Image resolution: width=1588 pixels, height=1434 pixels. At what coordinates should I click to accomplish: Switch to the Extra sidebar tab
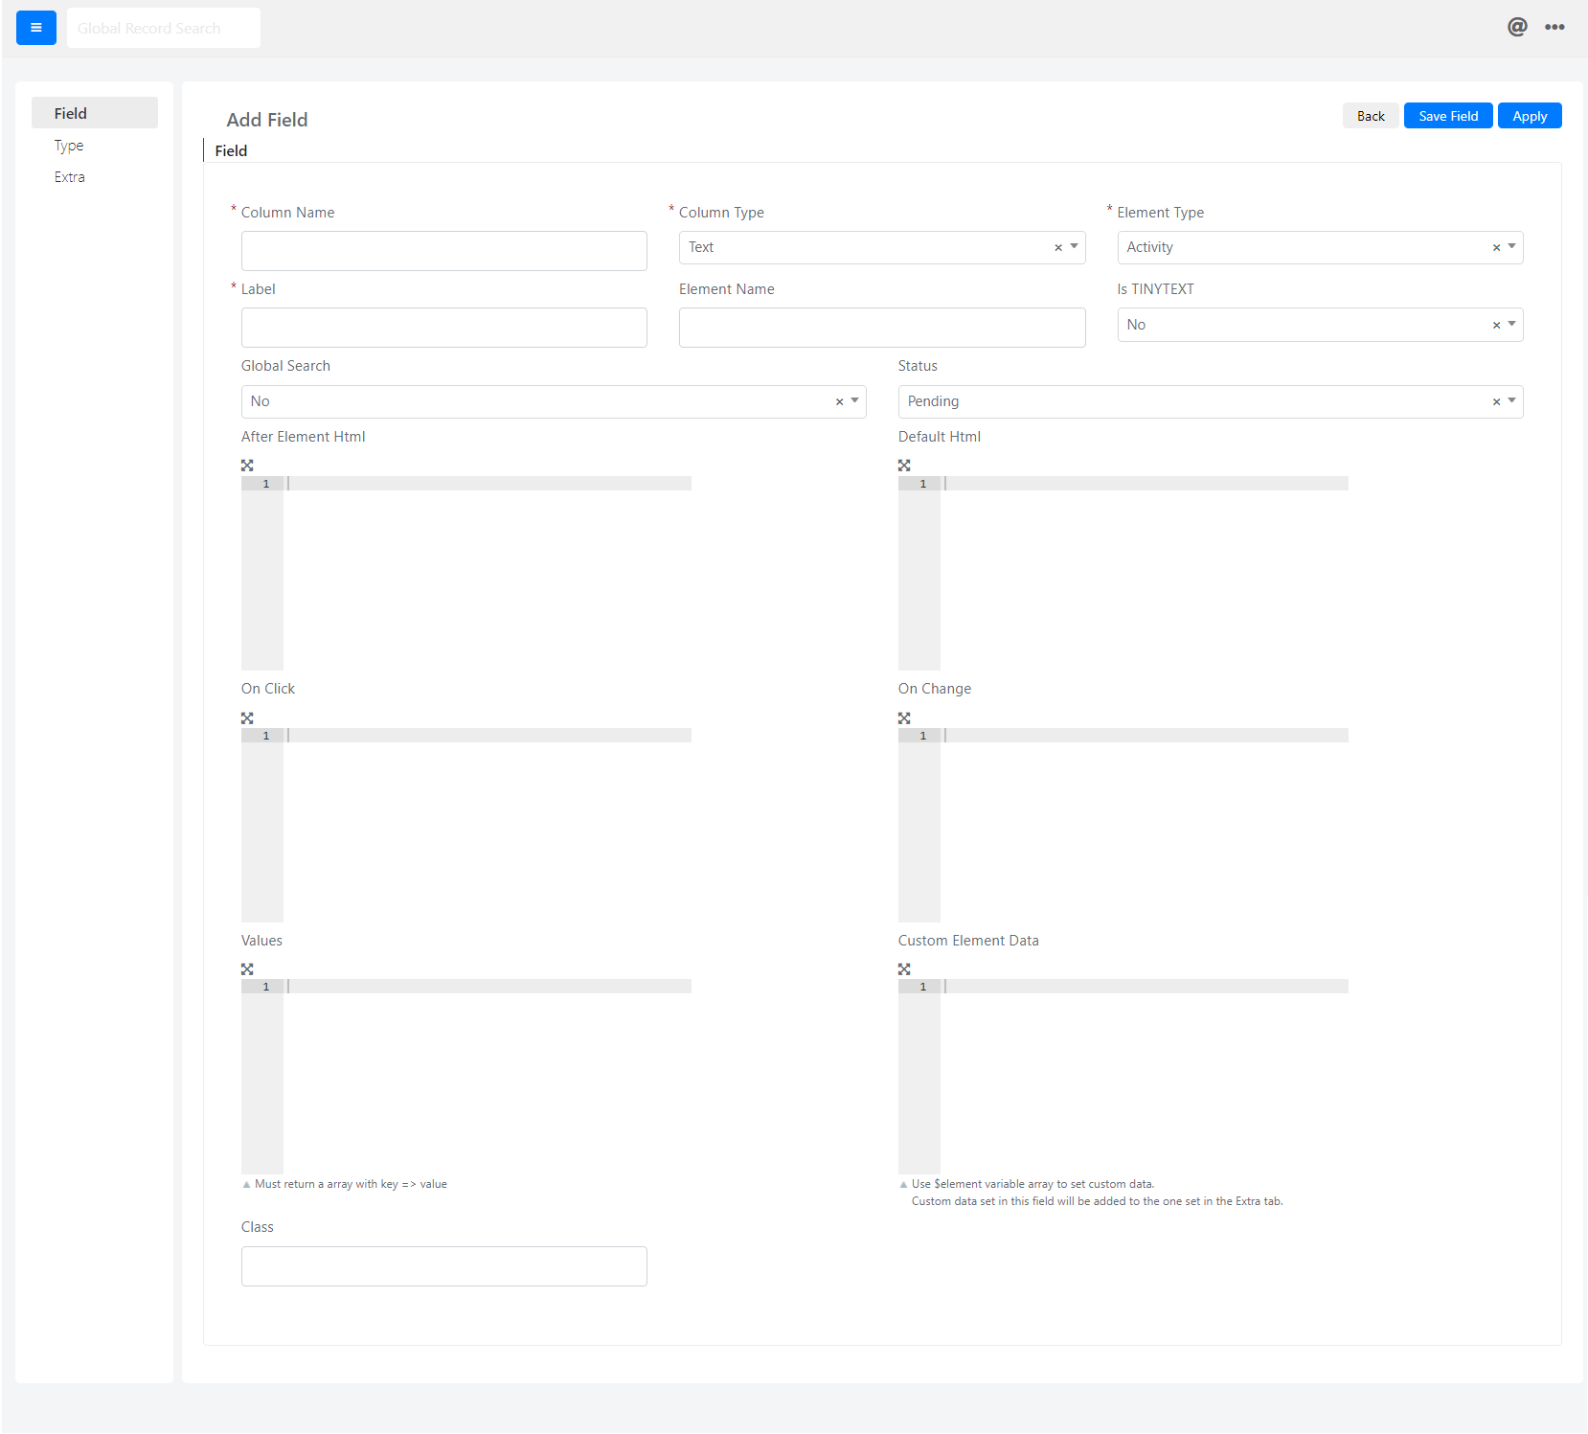tap(70, 177)
